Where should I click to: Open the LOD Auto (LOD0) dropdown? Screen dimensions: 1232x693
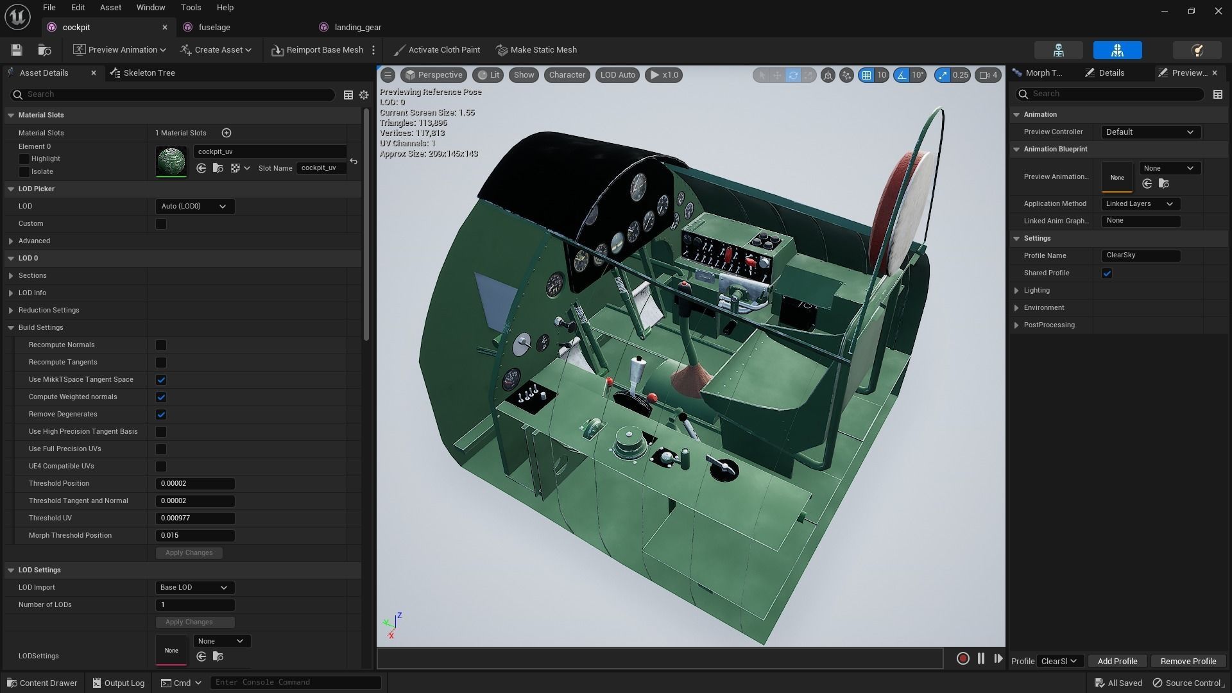(194, 207)
